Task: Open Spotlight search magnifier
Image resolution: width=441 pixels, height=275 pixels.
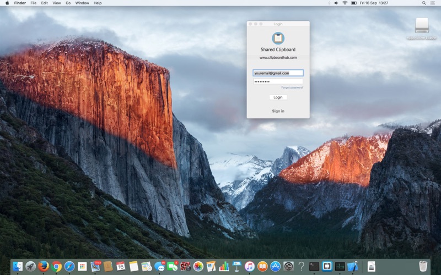Action: (424, 3)
